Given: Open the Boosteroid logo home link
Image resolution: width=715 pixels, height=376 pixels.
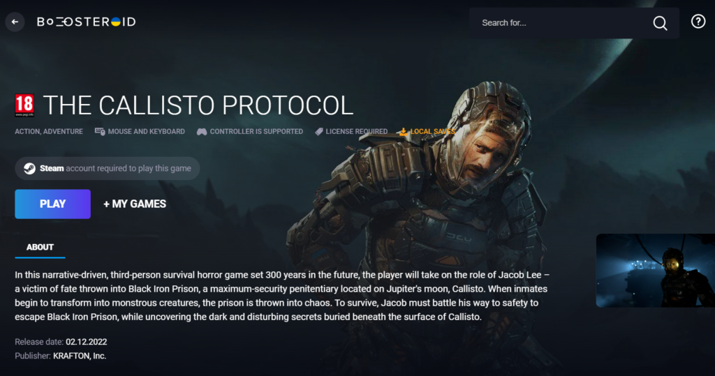Looking at the screenshot, I should 86,22.
